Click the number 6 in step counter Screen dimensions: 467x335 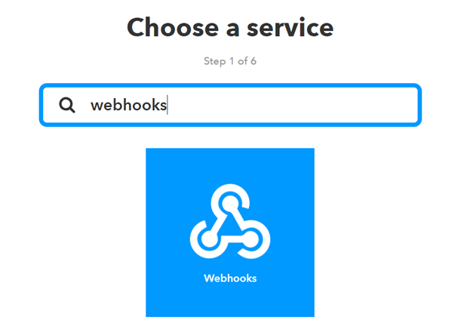coord(253,61)
